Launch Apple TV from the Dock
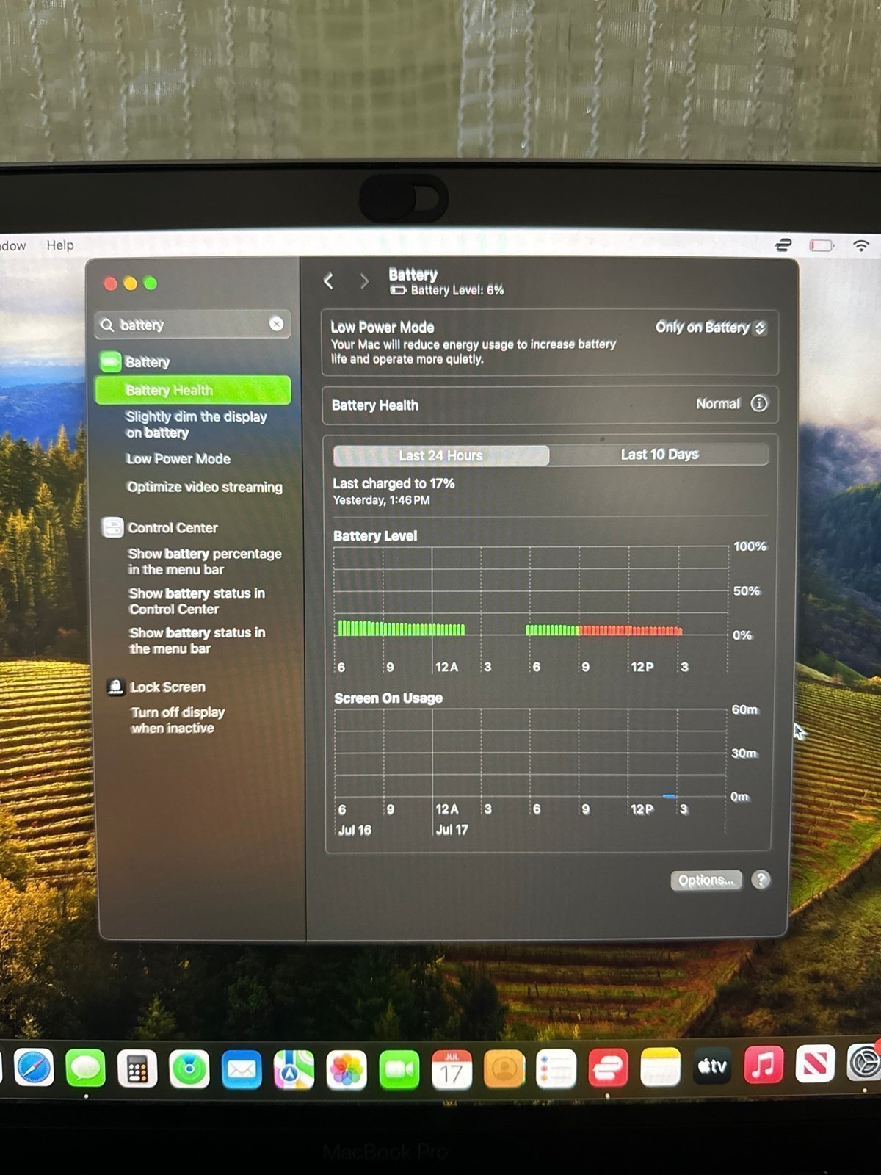This screenshot has height=1175, width=881. [712, 1066]
